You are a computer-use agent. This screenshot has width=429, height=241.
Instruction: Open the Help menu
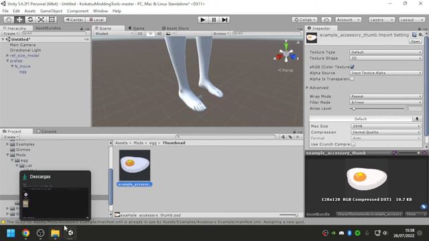117,11
